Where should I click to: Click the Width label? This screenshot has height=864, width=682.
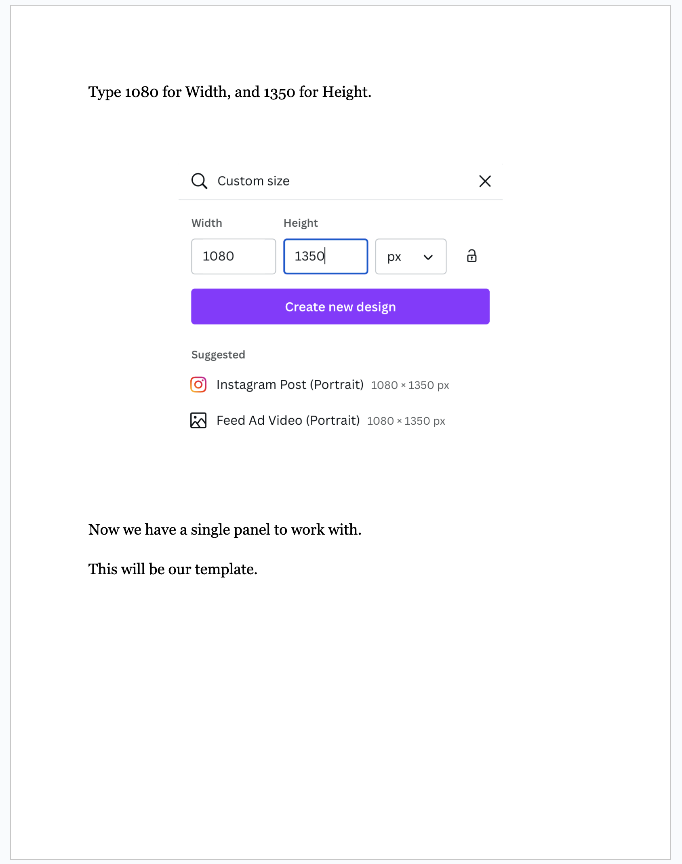tap(206, 223)
